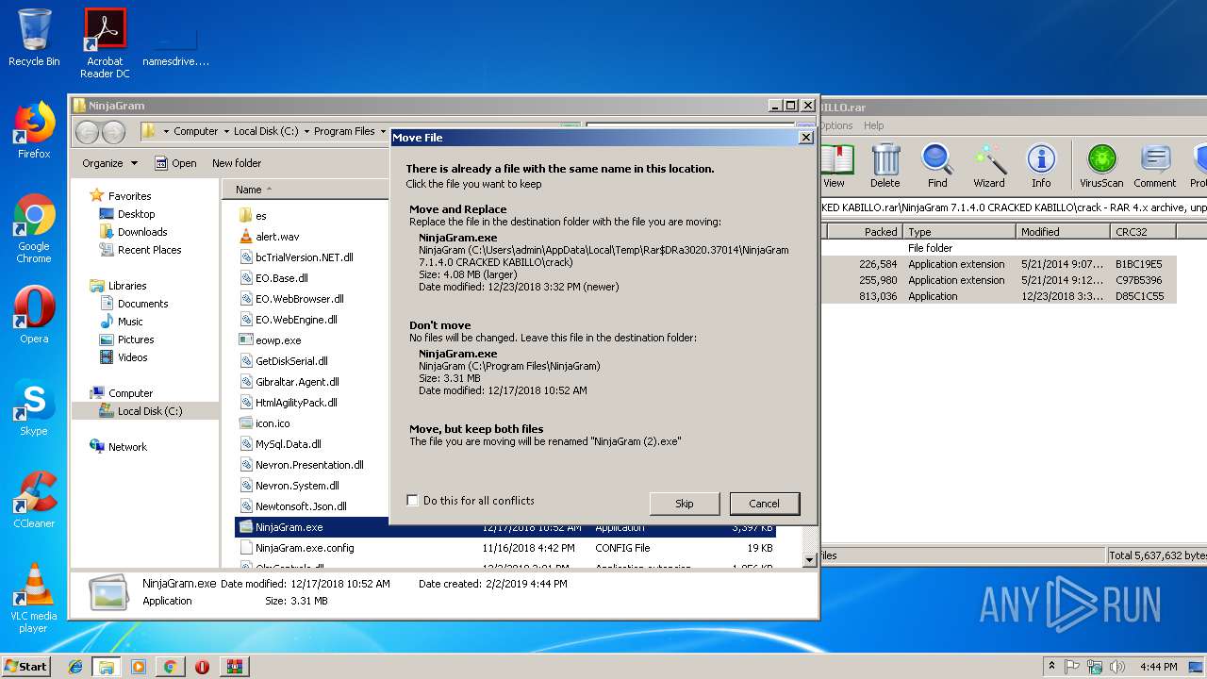Open Firefox from the desktop
The image size is (1207, 679).
coord(34,130)
